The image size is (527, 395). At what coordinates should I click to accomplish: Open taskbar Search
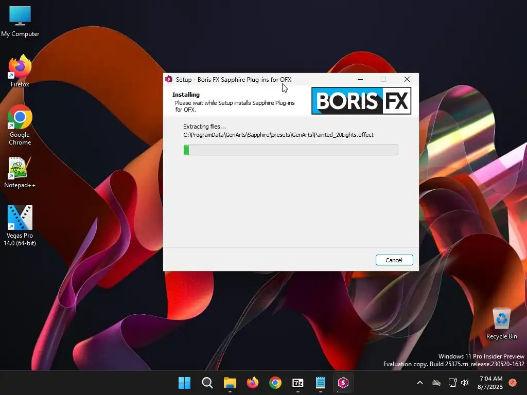[x=207, y=383]
